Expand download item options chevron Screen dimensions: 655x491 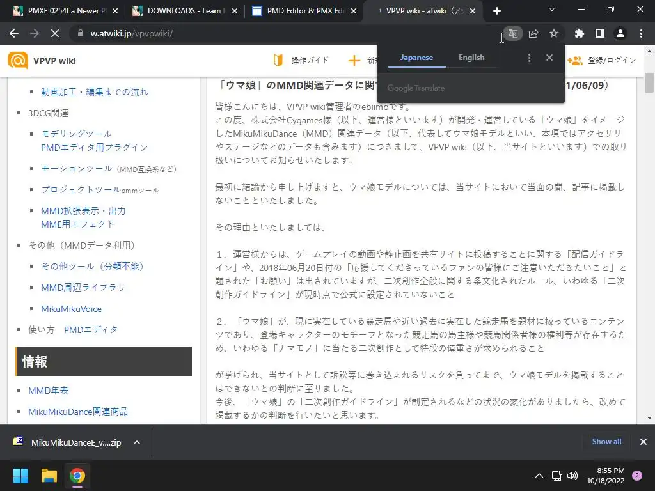137,442
